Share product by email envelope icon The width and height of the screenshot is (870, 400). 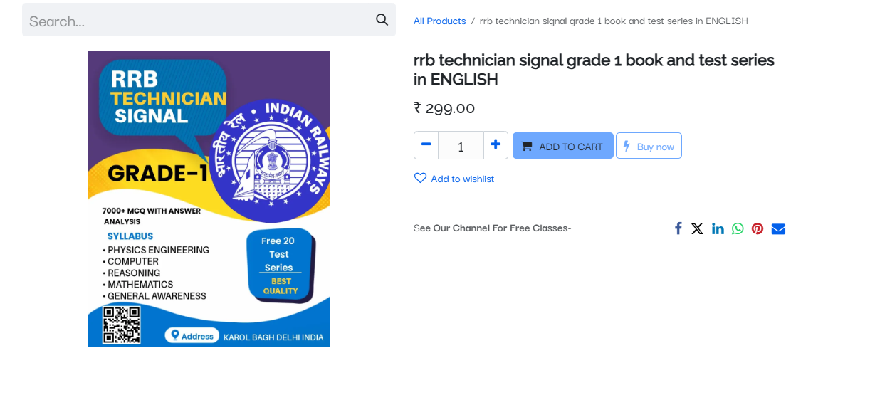pos(778,228)
